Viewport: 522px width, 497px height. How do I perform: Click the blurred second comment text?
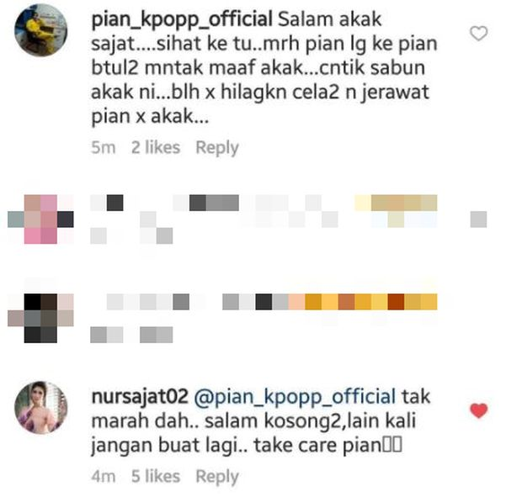264,219
